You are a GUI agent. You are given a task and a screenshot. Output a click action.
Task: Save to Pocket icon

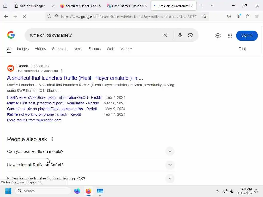(x=229, y=16)
